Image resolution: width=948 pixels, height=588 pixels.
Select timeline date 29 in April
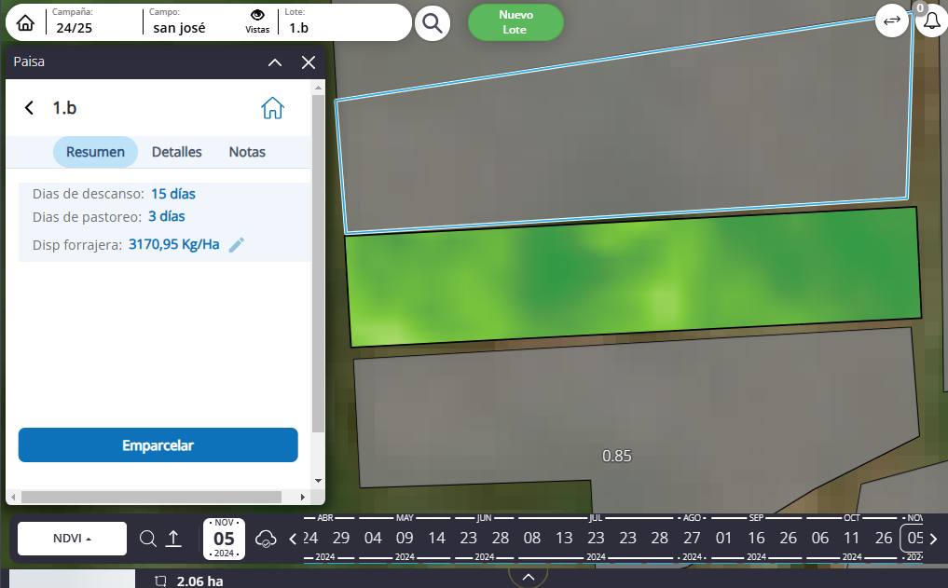[x=341, y=538]
